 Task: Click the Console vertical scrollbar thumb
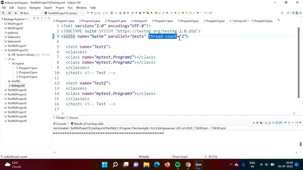point(301,144)
